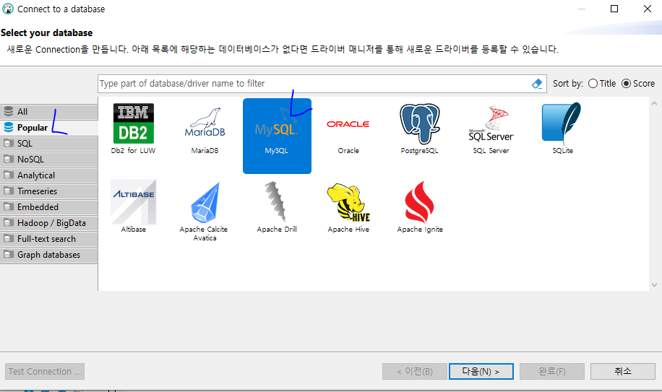662x392 pixels.
Task: Close the Connect to a database dialog
Action: pos(648,9)
